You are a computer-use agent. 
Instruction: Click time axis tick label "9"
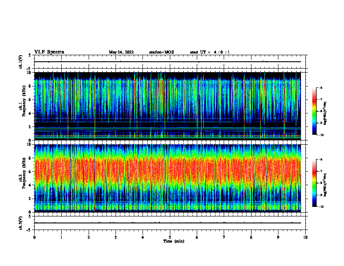(x=278, y=237)
